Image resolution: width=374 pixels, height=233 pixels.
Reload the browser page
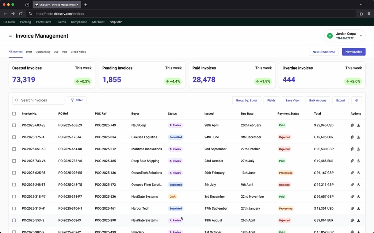[21, 13]
